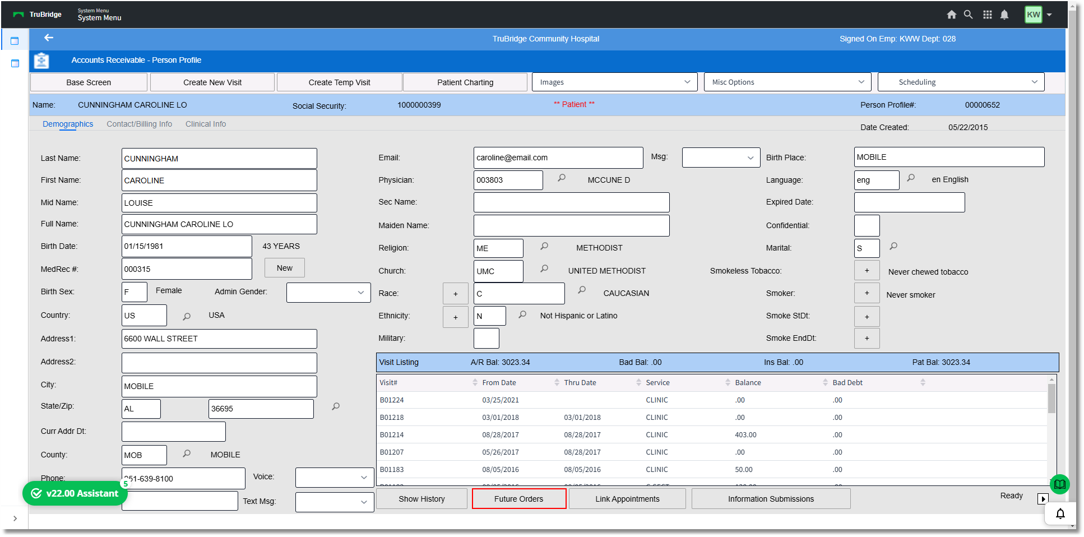1084x537 pixels.
Task: Open the Voice dropdown
Action: pos(335,478)
